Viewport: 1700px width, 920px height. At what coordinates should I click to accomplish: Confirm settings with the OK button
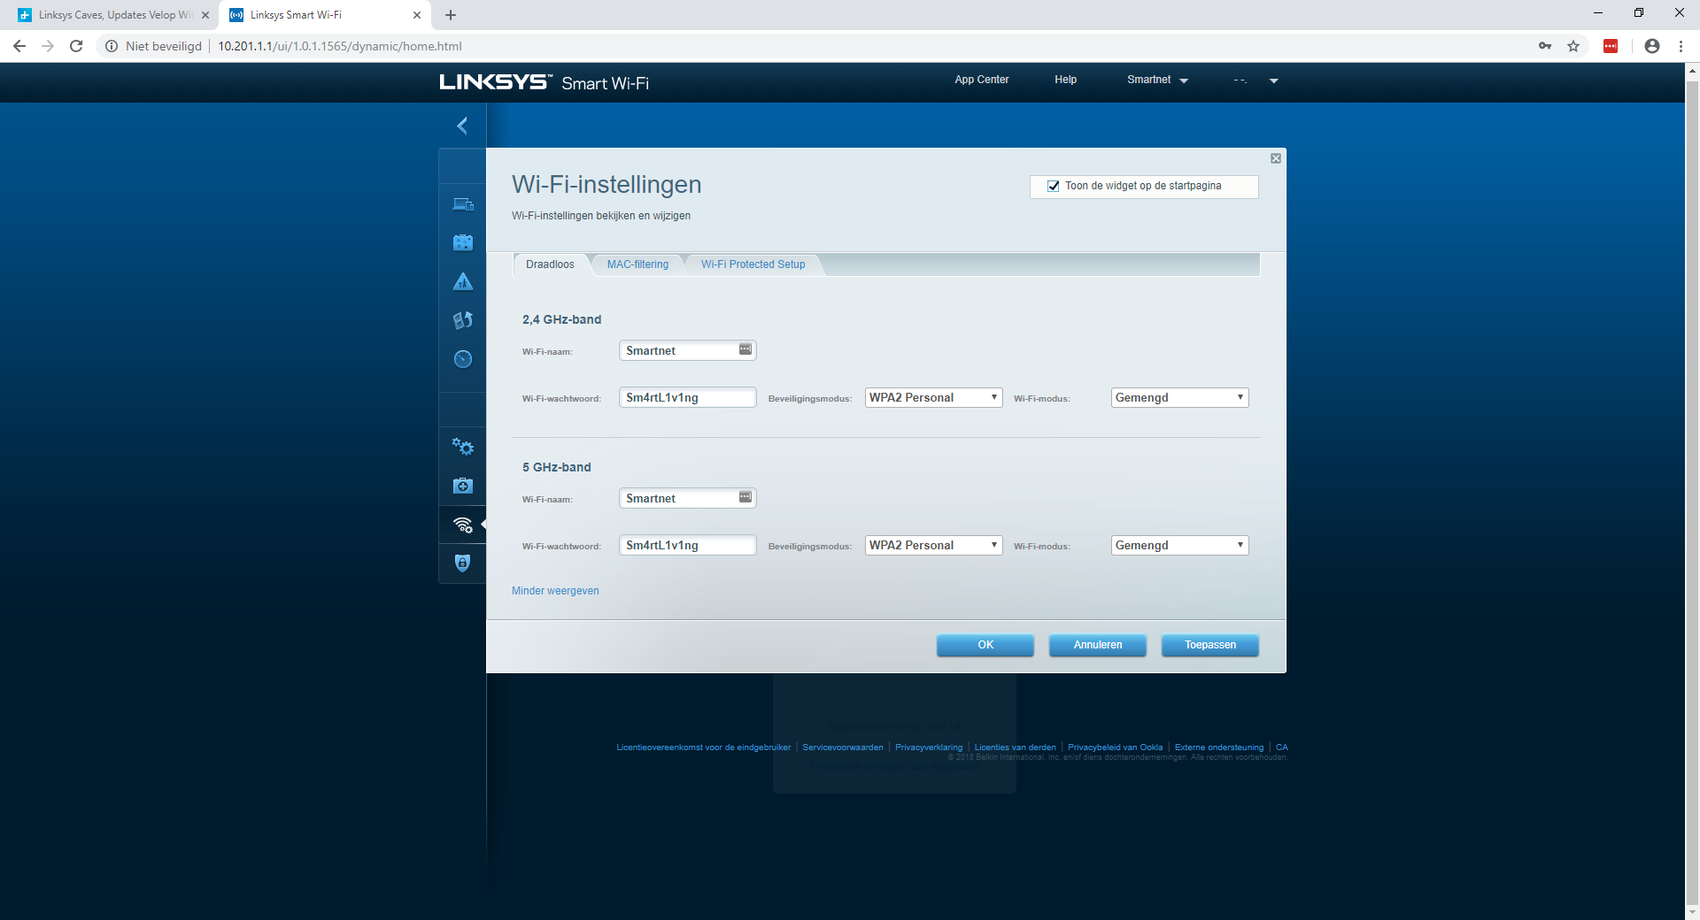click(985, 645)
